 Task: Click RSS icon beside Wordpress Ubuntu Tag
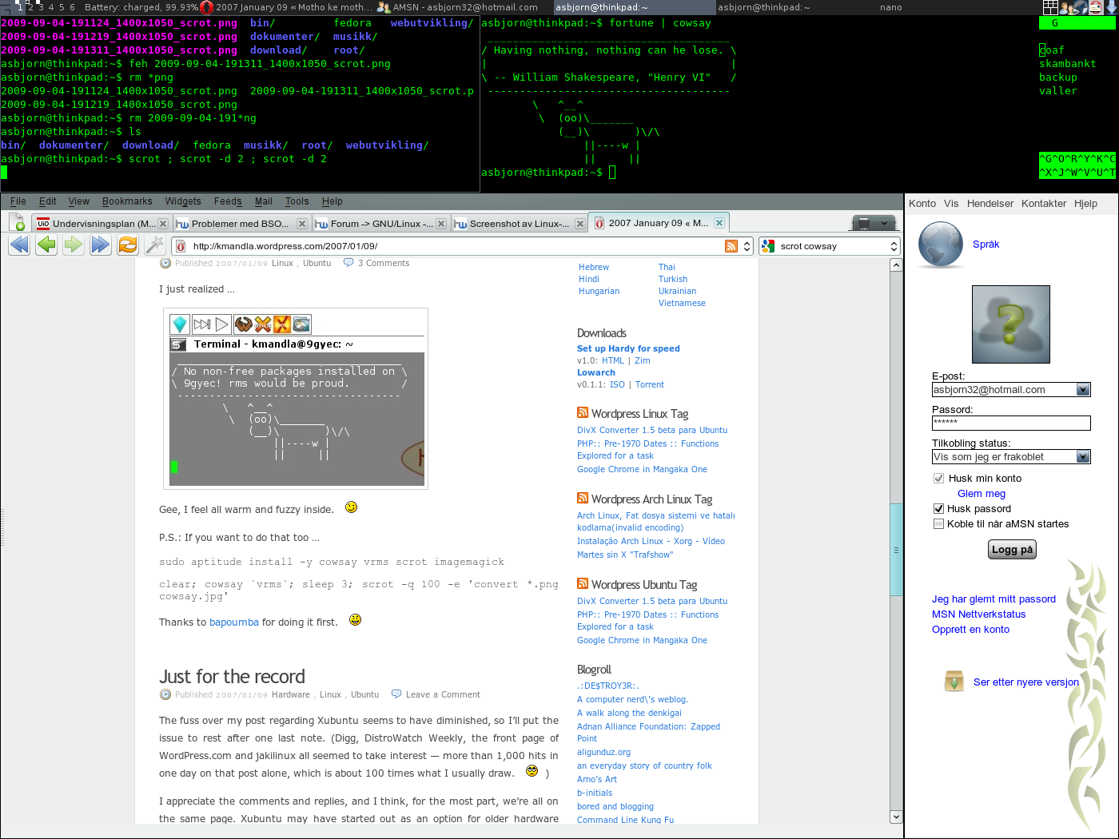pos(583,583)
